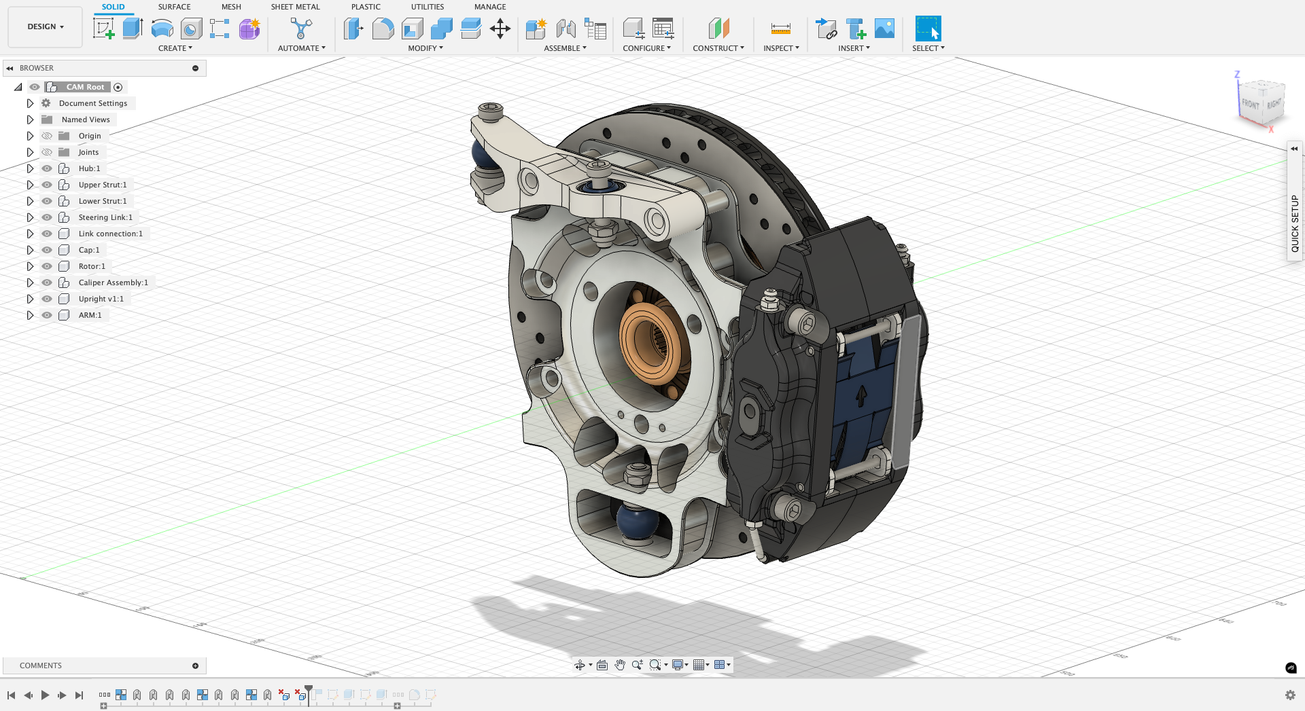Switch to the SHEET METAL tab
Viewport: 1305px width, 711px height.
tap(295, 7)
